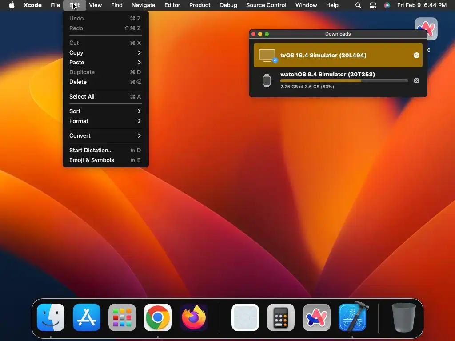Open the desktop app icon at top right

pyautogui.click(x=426, y=29)
